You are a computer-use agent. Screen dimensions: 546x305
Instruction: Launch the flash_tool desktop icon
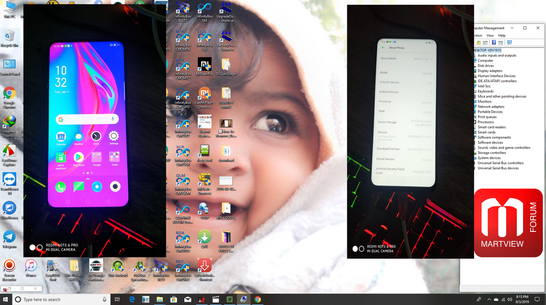(x=205, y=153)
